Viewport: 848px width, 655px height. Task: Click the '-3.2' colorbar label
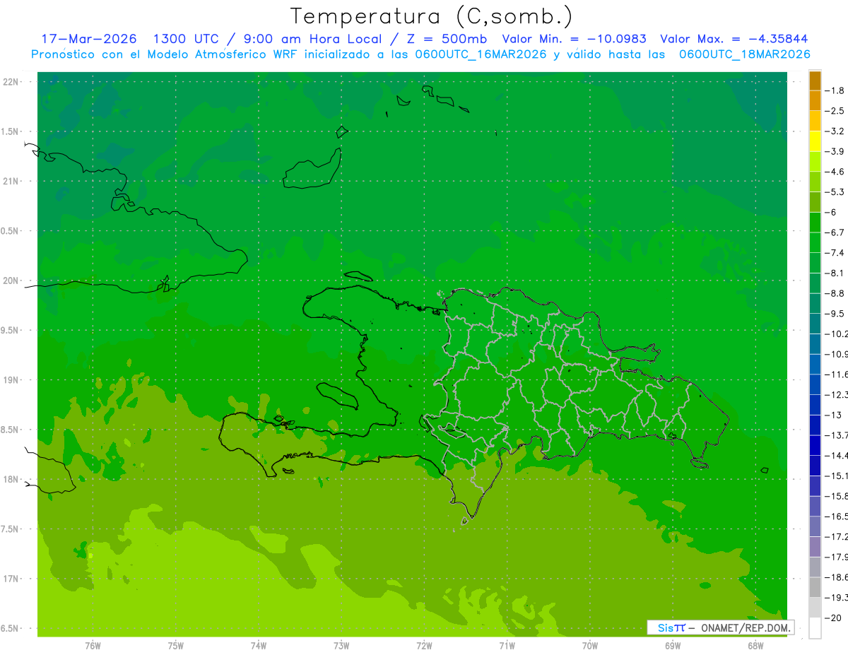[835, 131]
